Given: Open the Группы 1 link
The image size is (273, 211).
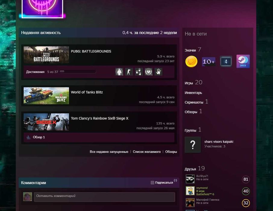Looking at the screenshot, I should pos(193,130).
